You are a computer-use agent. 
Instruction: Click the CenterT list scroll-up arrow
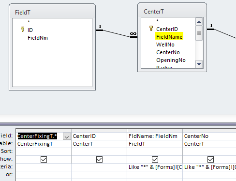(199, 22)
